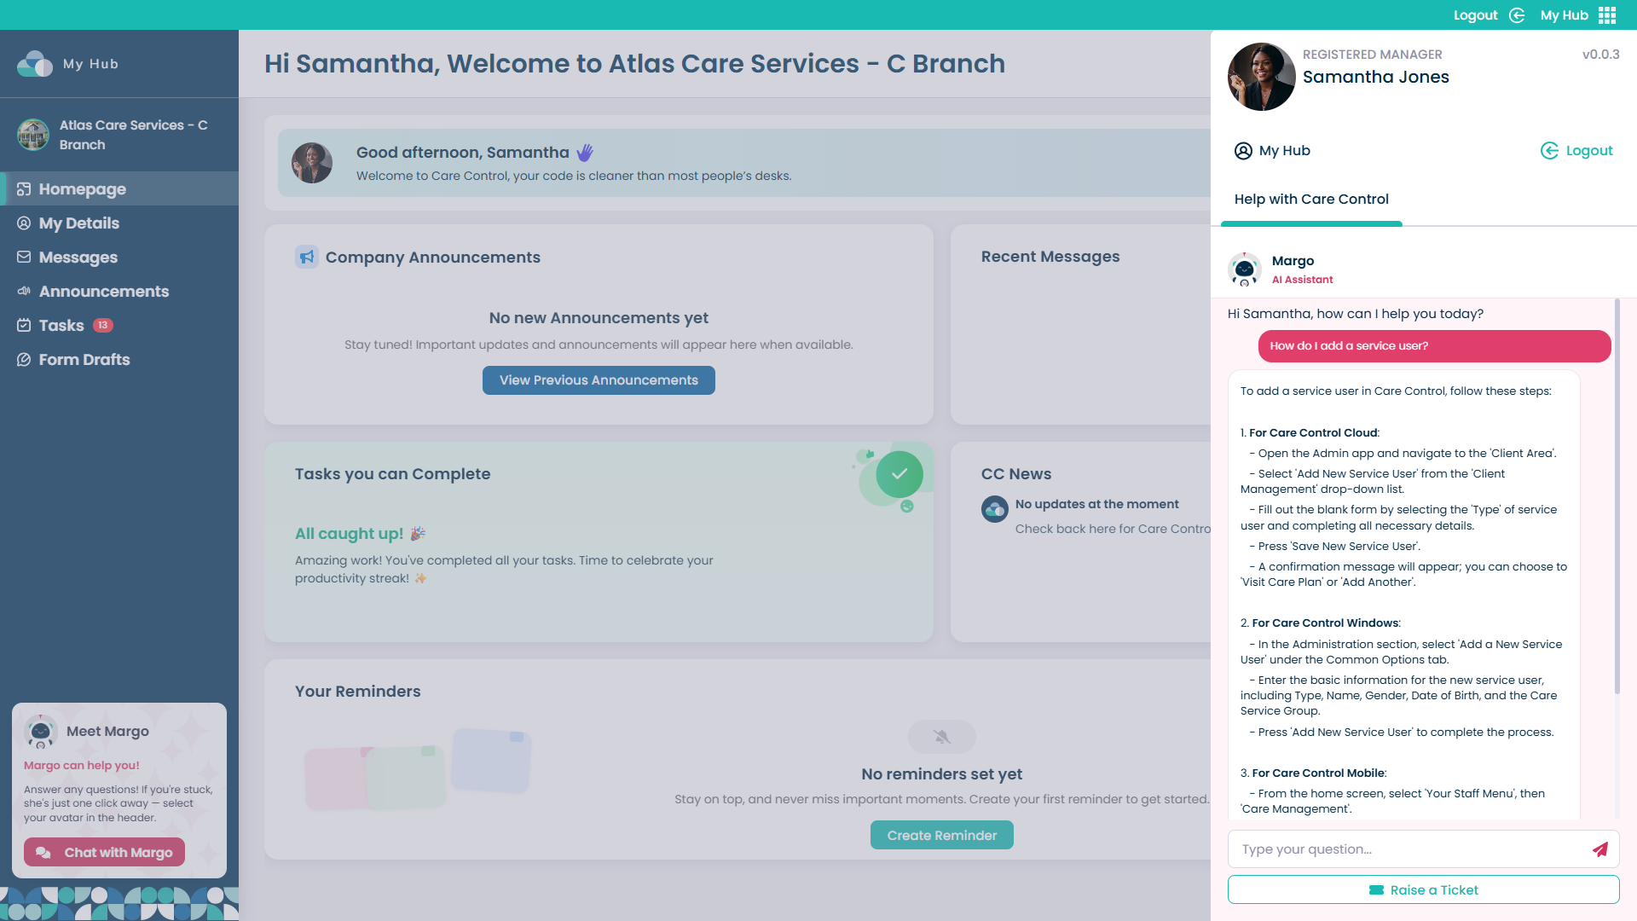Screen dimensions: 1637x921
Task: Click the My Hub cloud logo
Action: [x=34, y=63]
